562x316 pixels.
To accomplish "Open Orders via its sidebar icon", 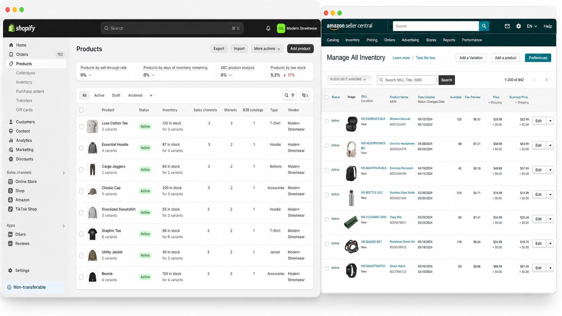I will click(11, 54).
